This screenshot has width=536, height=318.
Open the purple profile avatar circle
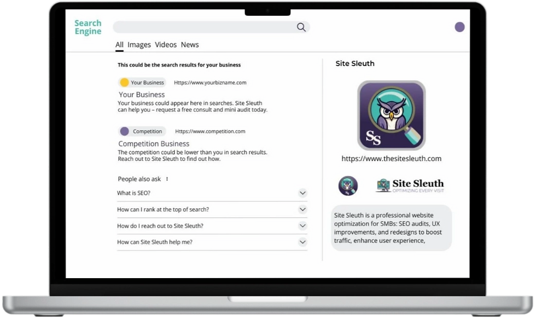[459, 27]
